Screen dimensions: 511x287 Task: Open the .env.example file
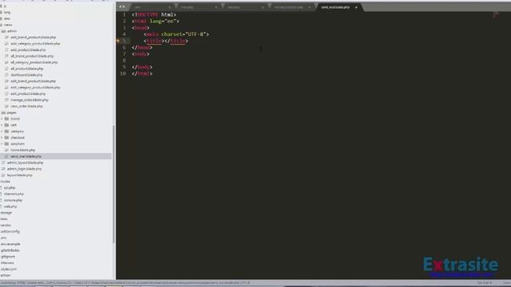tap(10, 244)
